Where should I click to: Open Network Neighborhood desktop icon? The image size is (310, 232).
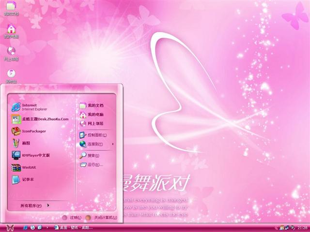click(11, 52)
